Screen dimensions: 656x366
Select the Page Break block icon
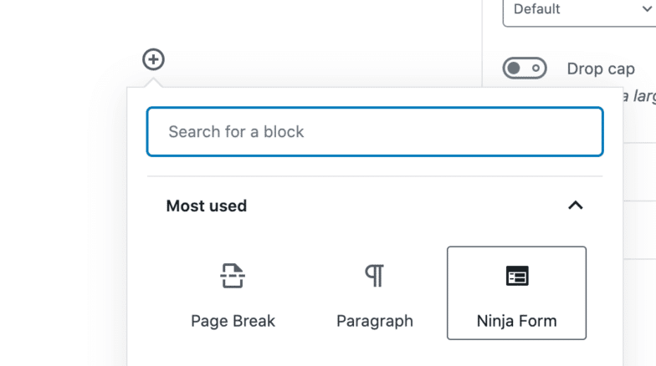click(233, 275)
